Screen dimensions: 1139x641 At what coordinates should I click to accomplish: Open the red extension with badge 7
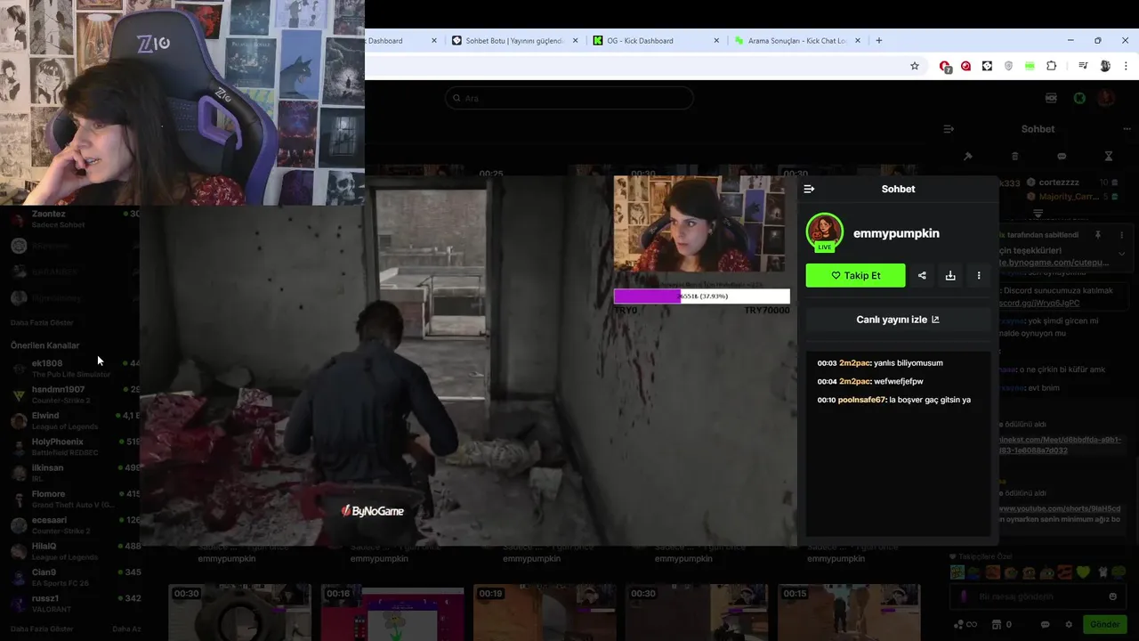pyautogui.click(x=945, y=66)
